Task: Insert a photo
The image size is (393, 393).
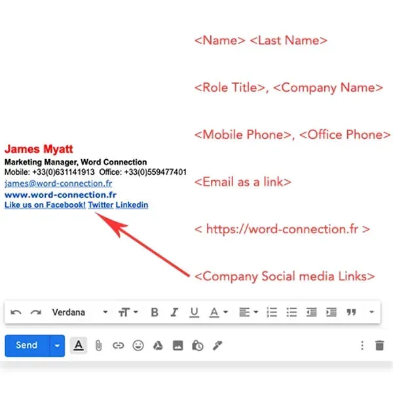Action: pyautogui.click(x=178, y=346)
